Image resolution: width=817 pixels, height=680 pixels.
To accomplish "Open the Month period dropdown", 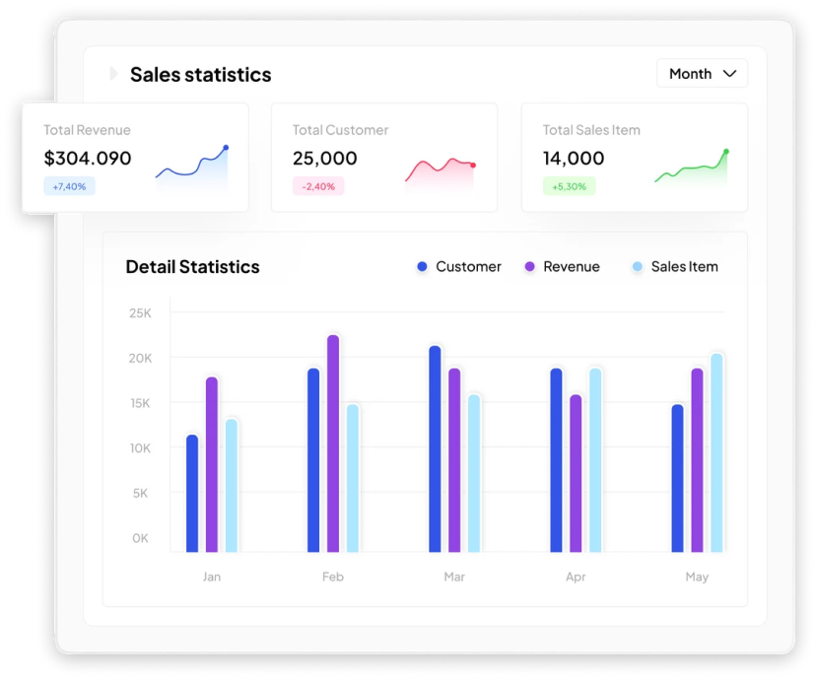I will pyautogui.click(x=702, y=74).
